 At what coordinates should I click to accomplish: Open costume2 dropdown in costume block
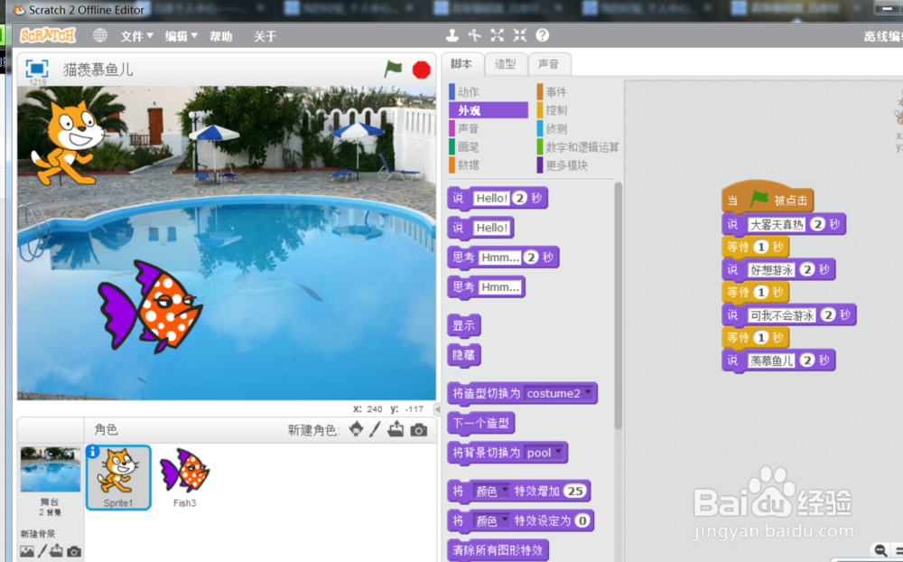[559, 393]
